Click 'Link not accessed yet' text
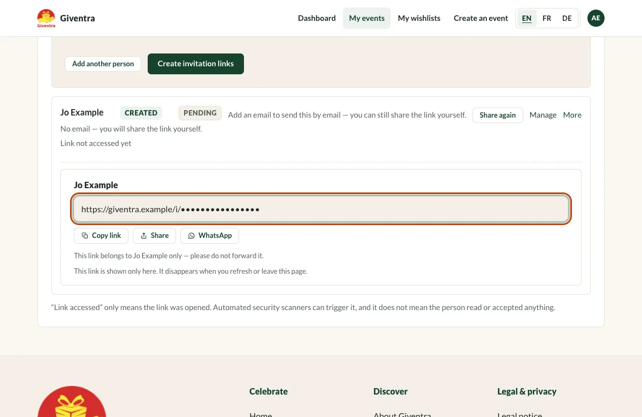 coord(96,143)
